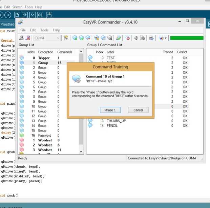Screen dimensions: 210x208
Task: Click the pink bubble icon beside Wordset 1
Action: pyautogui.click(x=22, y=140)
